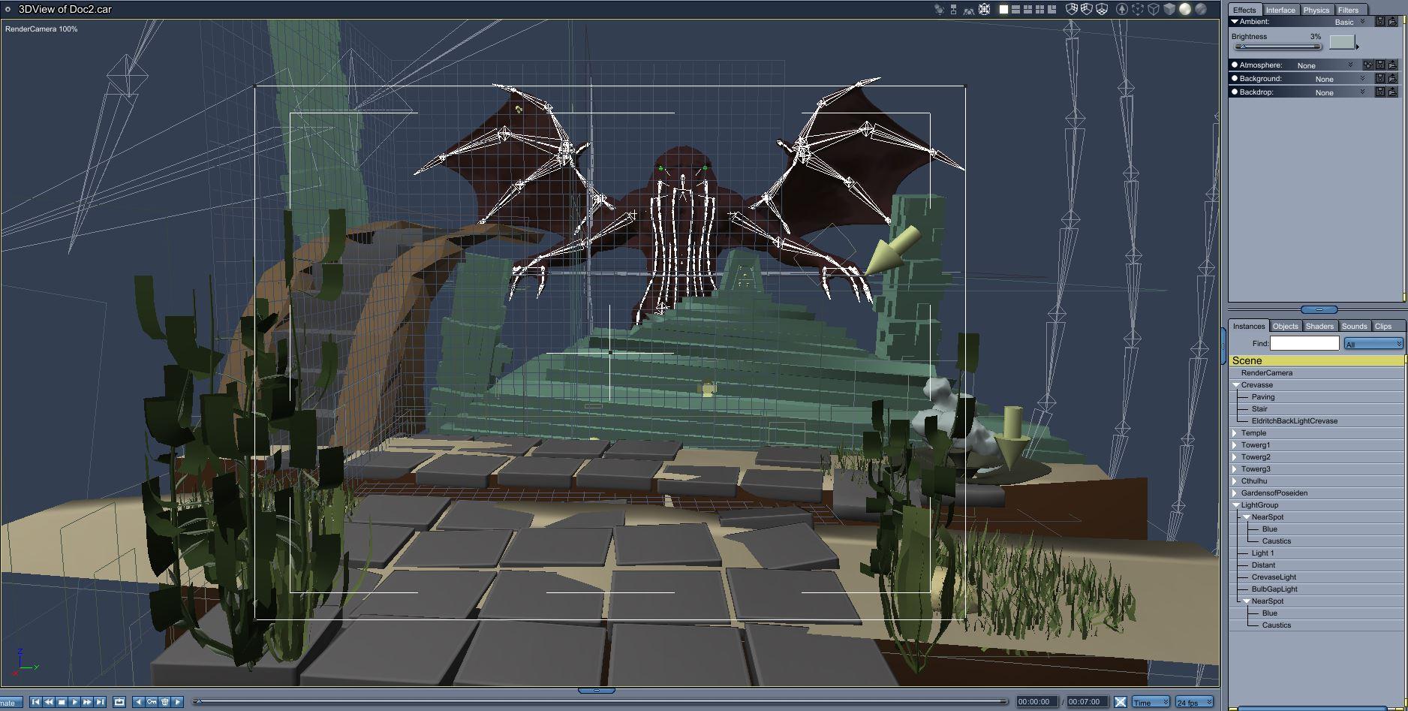Screen dimensions: 1408x711
Task: Load a Background preset with the folder icon
Action: pyautogui.click(x=1392, y=79)
